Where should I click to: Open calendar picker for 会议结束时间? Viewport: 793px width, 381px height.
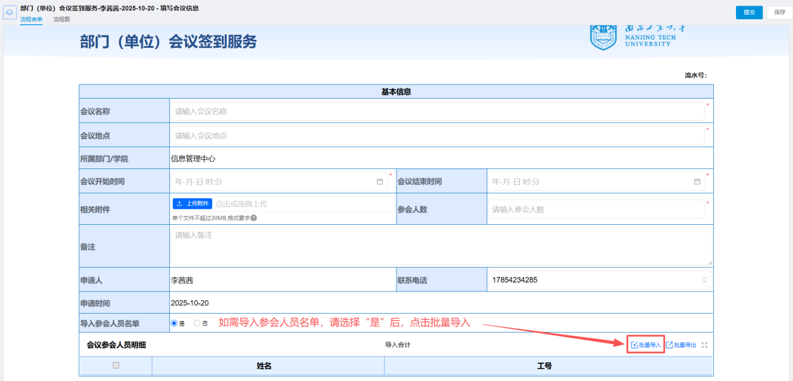697,182
